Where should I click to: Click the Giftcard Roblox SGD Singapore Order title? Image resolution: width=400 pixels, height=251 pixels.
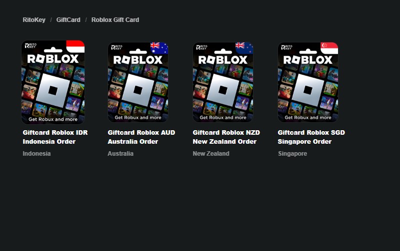(x=311, y=137)
